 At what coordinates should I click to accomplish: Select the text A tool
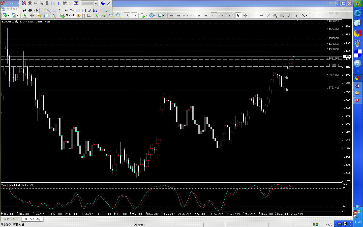pyautogui.click(x=289, y=16)
